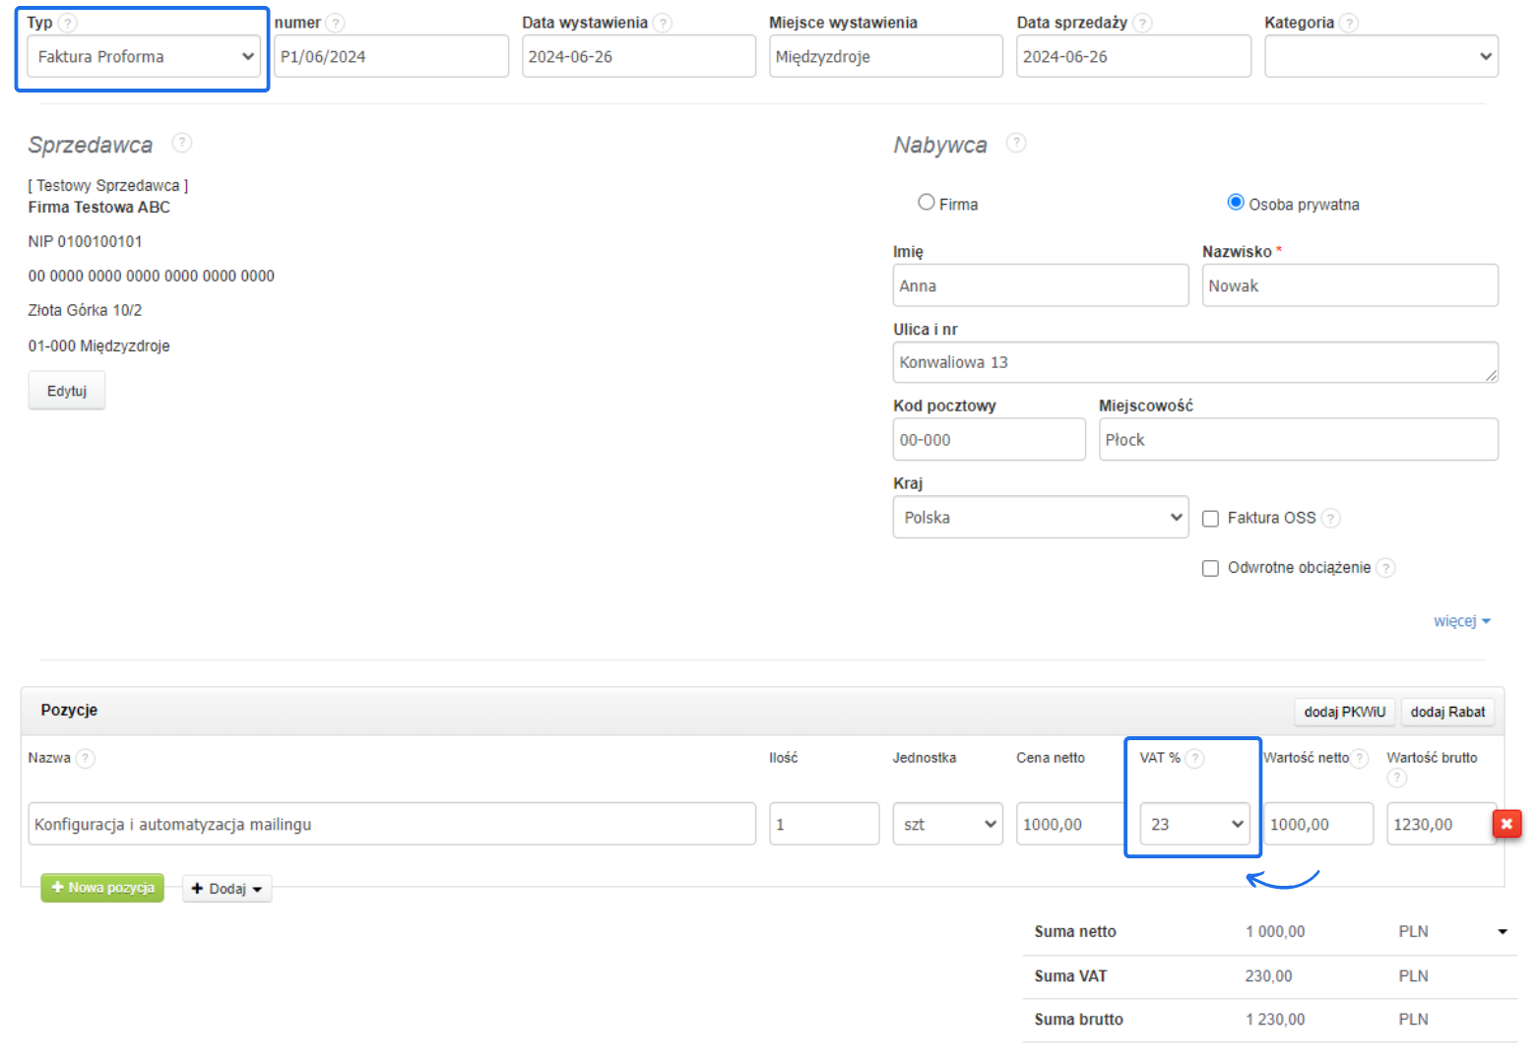The image size is (1537, 1063).
Task: Expand the VAT % rate dropdown
Action: (1194, 825)
